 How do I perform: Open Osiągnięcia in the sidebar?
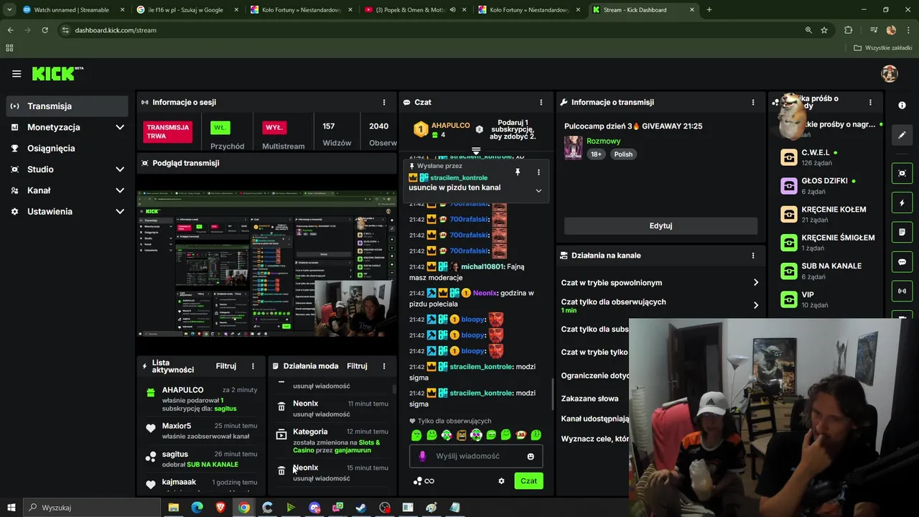tap(67, 148)
